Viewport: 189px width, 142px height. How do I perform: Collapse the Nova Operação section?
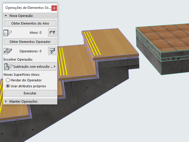(x=6, y=16)
